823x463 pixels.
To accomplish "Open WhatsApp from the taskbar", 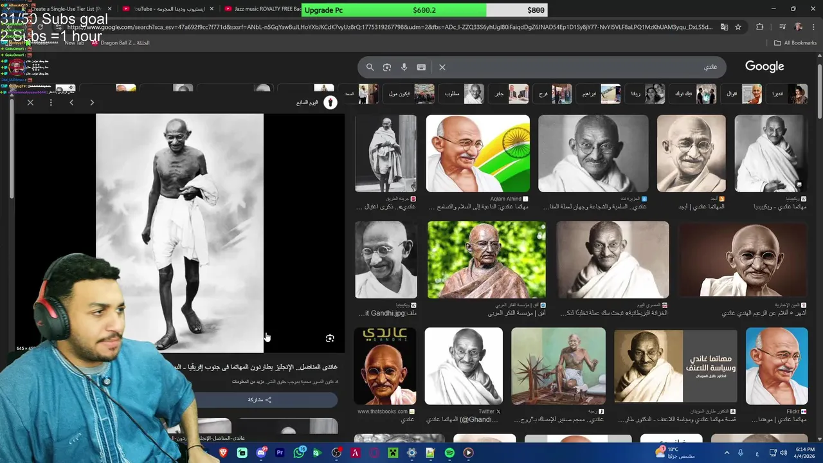I will [x=299, y=453].
